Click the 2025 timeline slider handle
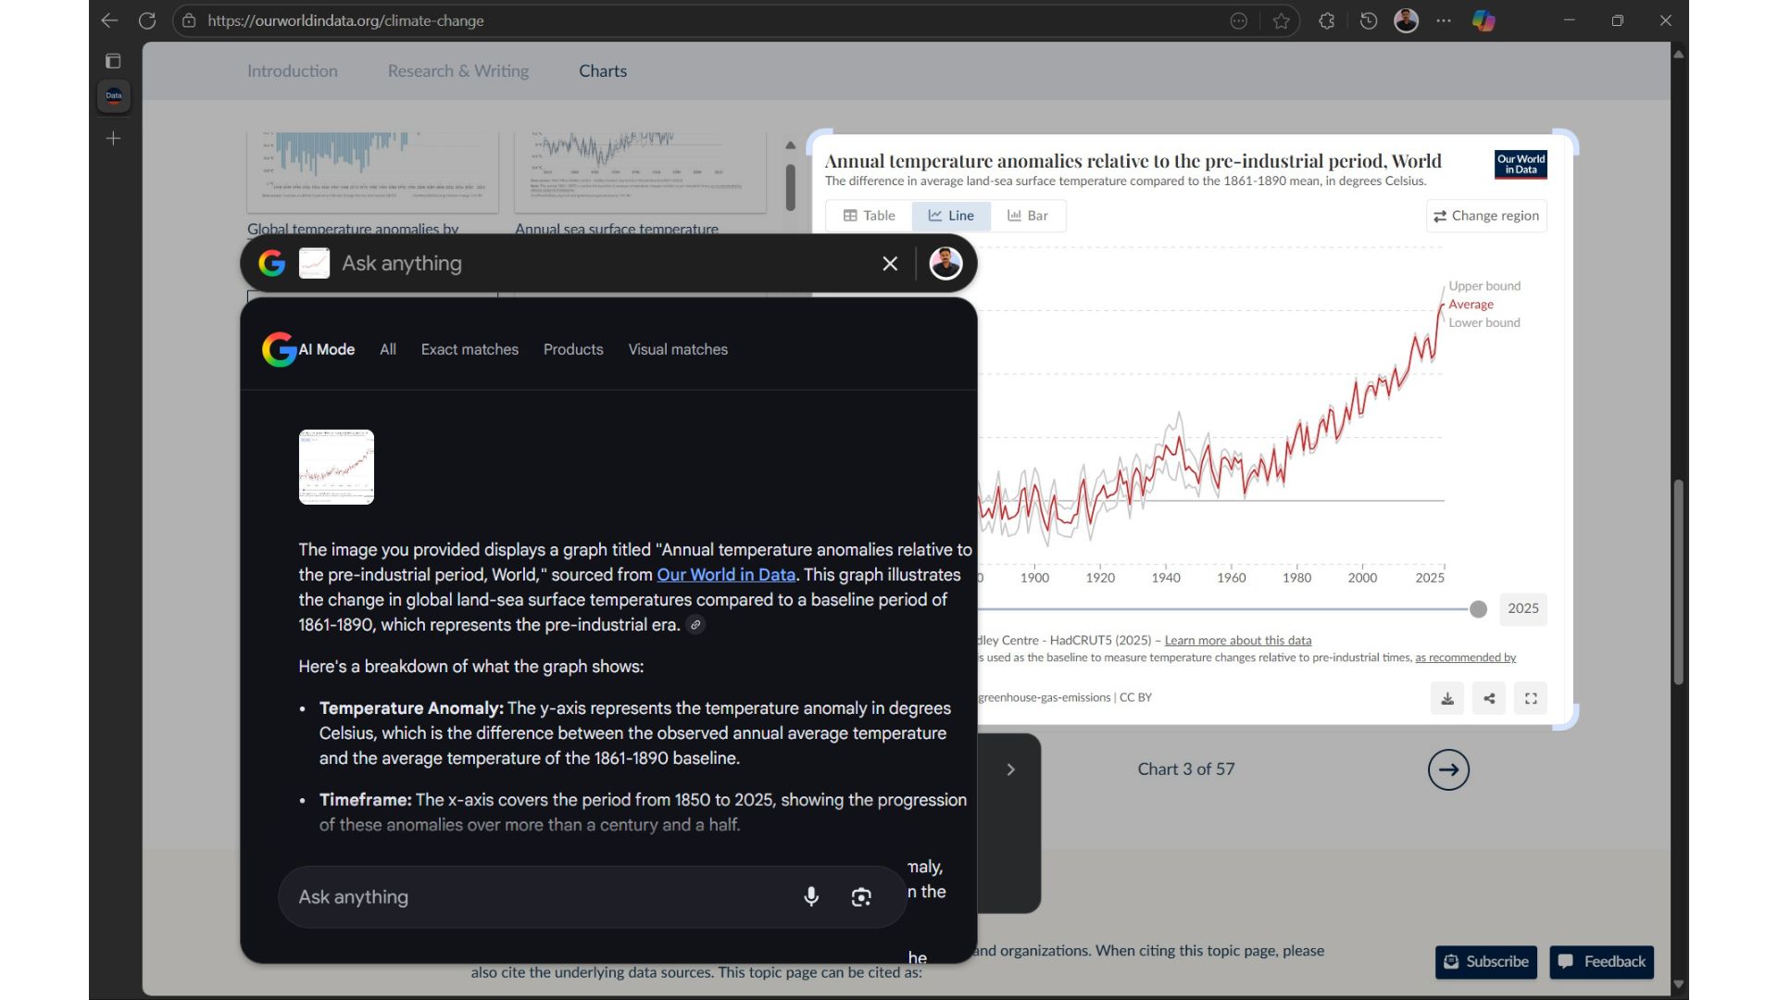Image resolution: width=1778 pixels, height=1000 pixels. [x=1478, y=609]
